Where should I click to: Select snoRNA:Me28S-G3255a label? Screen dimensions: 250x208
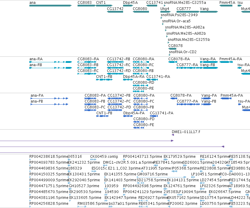(185, 3)
